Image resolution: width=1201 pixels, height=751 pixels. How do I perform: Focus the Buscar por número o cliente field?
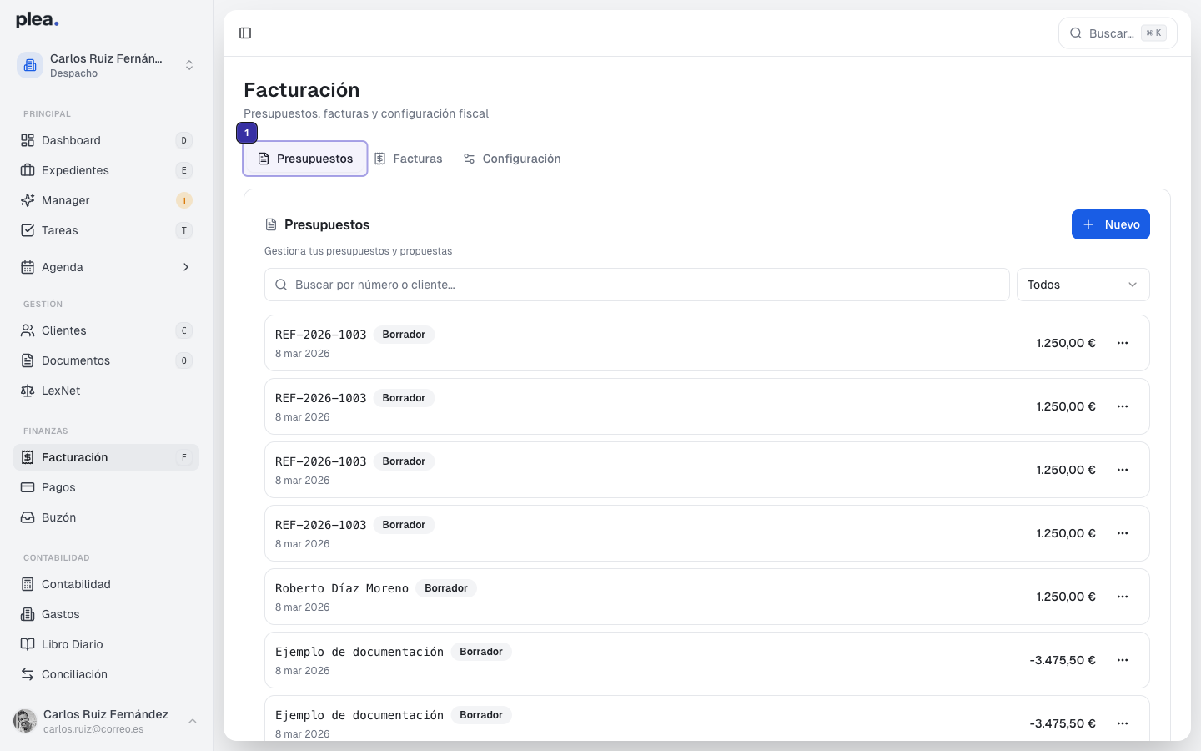coord(637,285)
